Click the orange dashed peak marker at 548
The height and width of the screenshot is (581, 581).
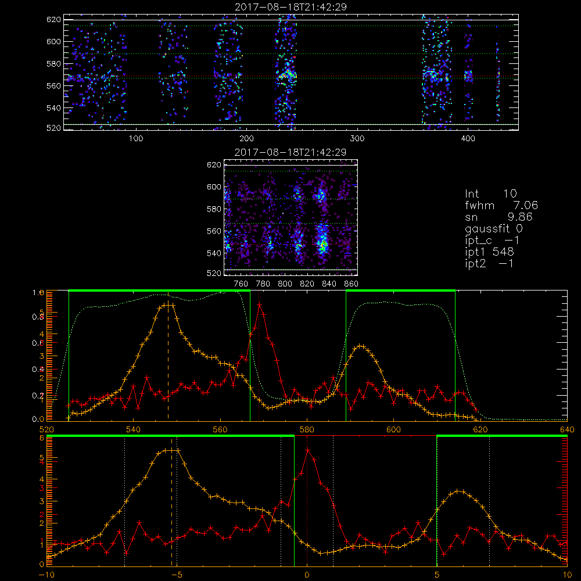pyautogui.click(x=168, y=357)
